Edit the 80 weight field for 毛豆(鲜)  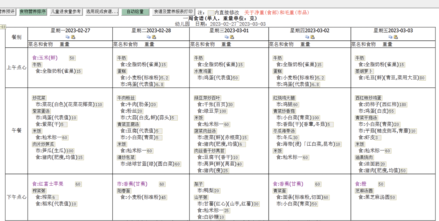click(422, 78)
